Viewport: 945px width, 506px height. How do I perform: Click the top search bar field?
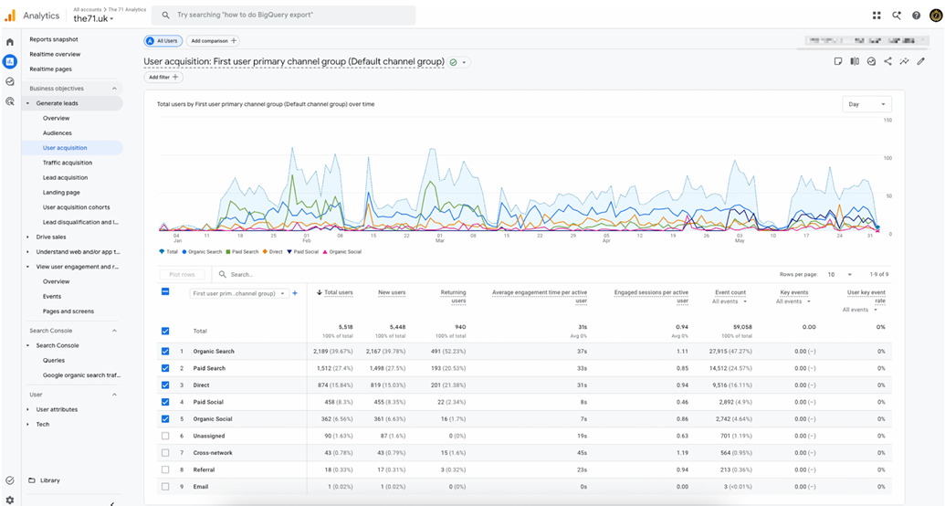pos(283,16)
